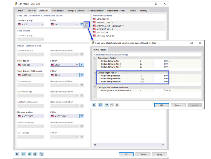Click the Redundancy factor X value cell

pyautogui.click(x=161, y=64)
